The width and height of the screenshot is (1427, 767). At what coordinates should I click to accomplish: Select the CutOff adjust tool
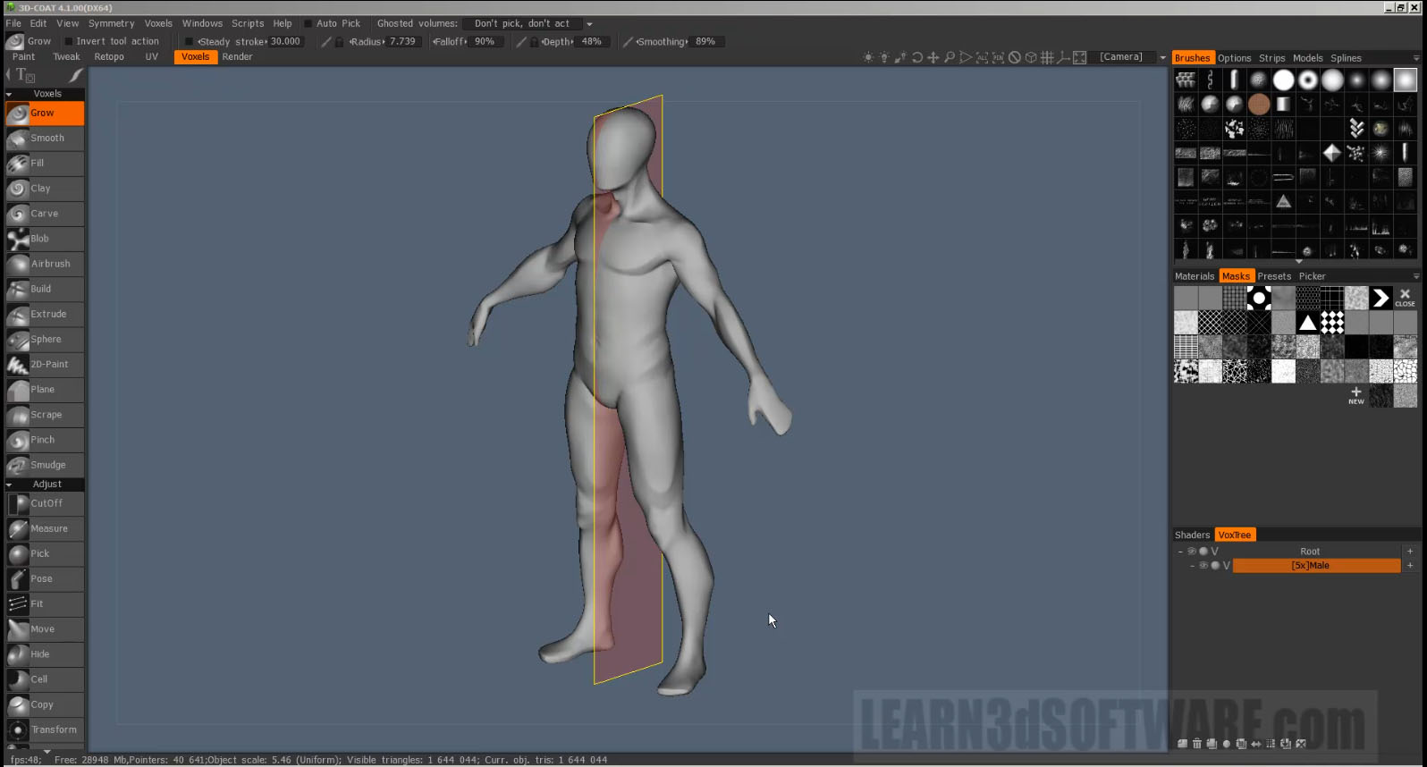coord(45,503)
